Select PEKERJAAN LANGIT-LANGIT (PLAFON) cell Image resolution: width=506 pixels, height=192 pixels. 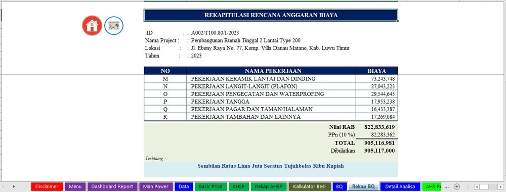271,86
